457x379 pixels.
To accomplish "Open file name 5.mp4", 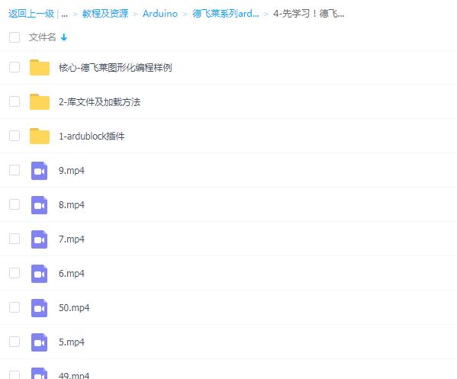I will point(72,342).
